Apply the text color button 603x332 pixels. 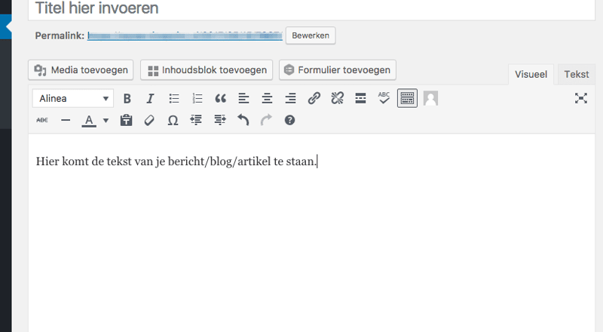89,121
